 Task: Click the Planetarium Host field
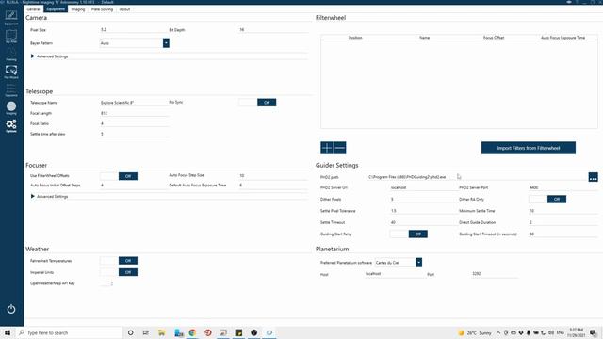394,274
